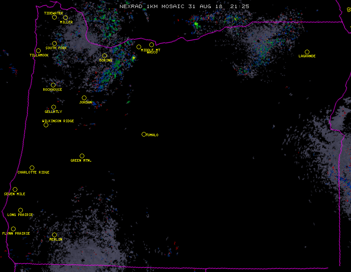Select the Jordan station circle
Image resolution: width=351 pixels, height=272 pixels.
[84, 98]
